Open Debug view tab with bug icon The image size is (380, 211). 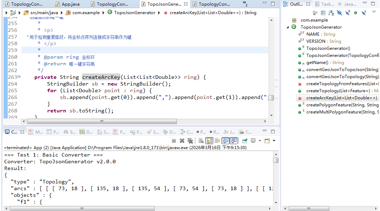[x=169, y=132]
